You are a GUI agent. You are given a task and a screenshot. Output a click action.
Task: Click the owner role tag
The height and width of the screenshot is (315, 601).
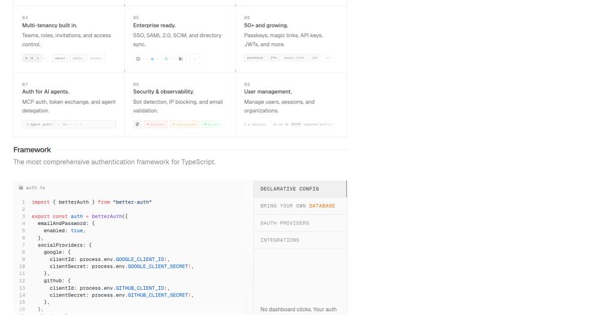59,58
